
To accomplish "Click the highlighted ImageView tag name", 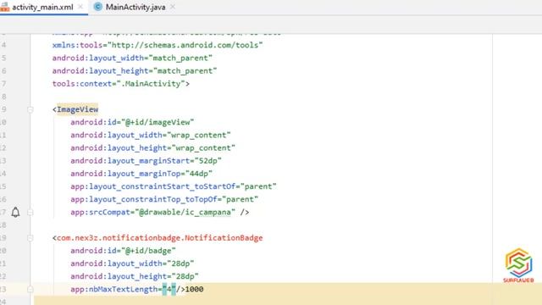I will 77,109.
